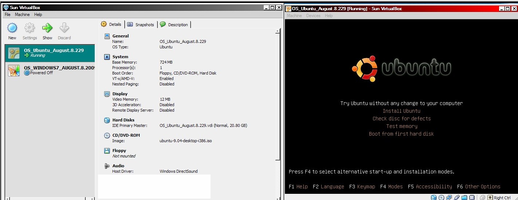Click the Discard down-arrow toolbar icon
The image size is (518, 200).
point(64,28)
